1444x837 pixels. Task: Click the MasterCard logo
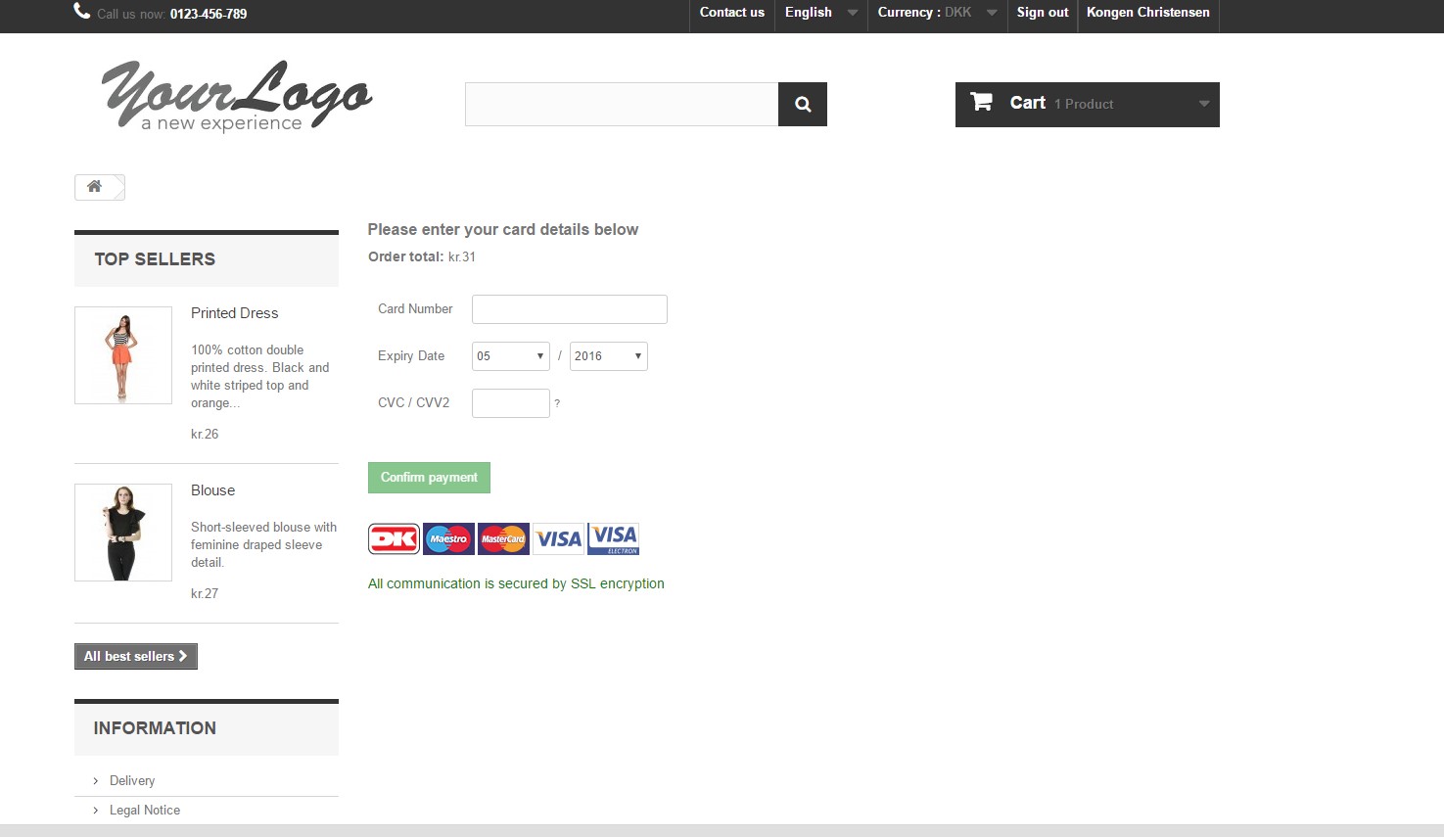click(503, 538)
